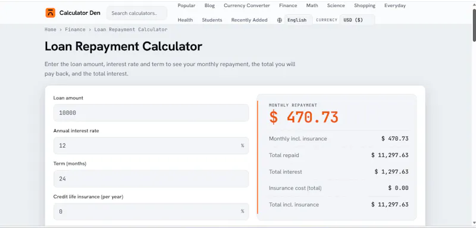Click the Annual interest rate field
This screenshot has height=228, width=476.
(151, 146)
